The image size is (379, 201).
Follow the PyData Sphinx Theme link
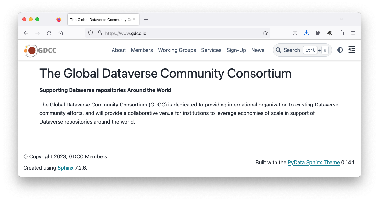(313, 162)
